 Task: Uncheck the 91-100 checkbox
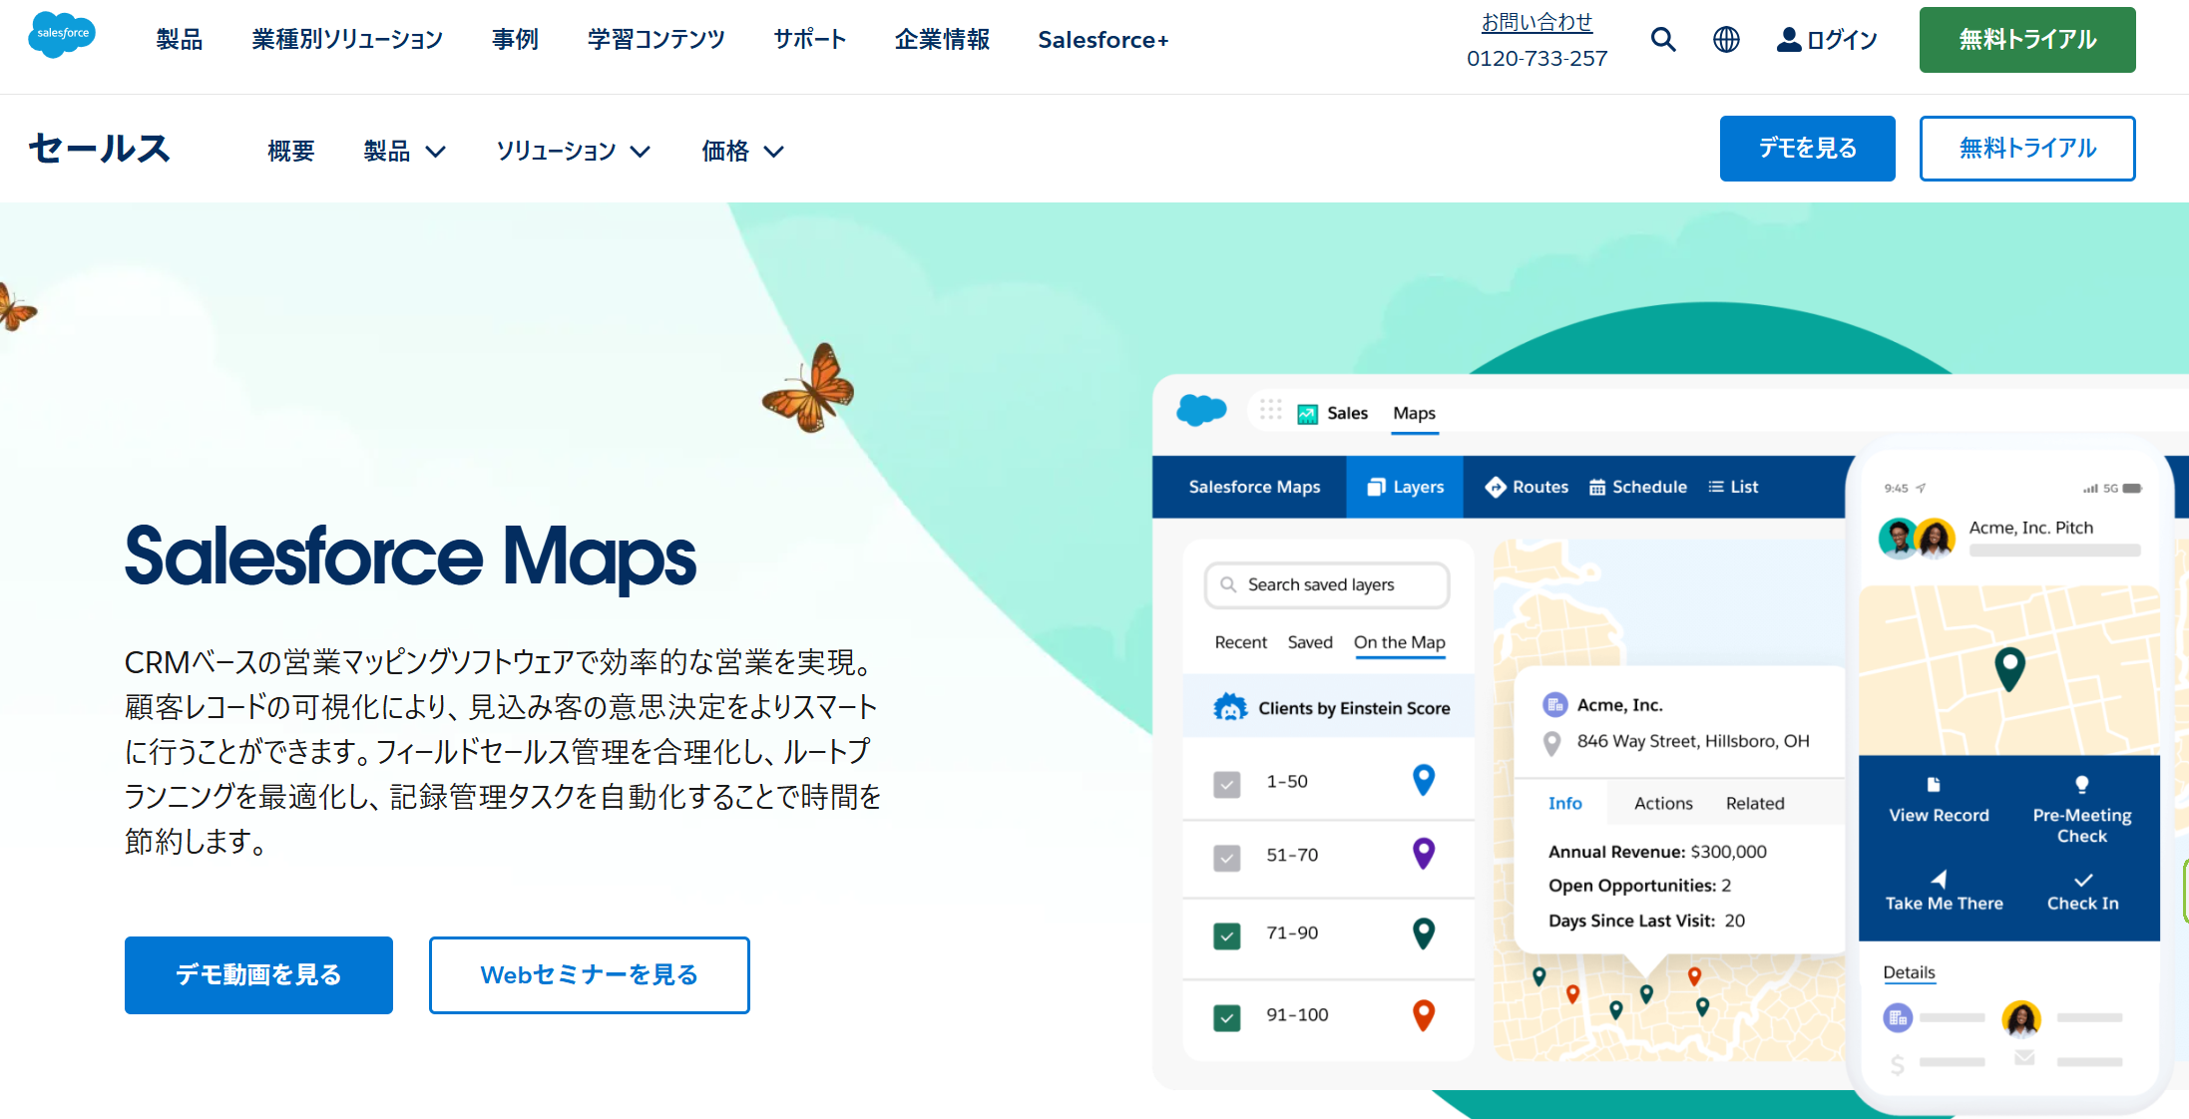pyautogui.click(x=1227, y=1017)
